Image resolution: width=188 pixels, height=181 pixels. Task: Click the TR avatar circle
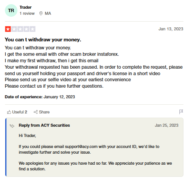tap(11, 11)
